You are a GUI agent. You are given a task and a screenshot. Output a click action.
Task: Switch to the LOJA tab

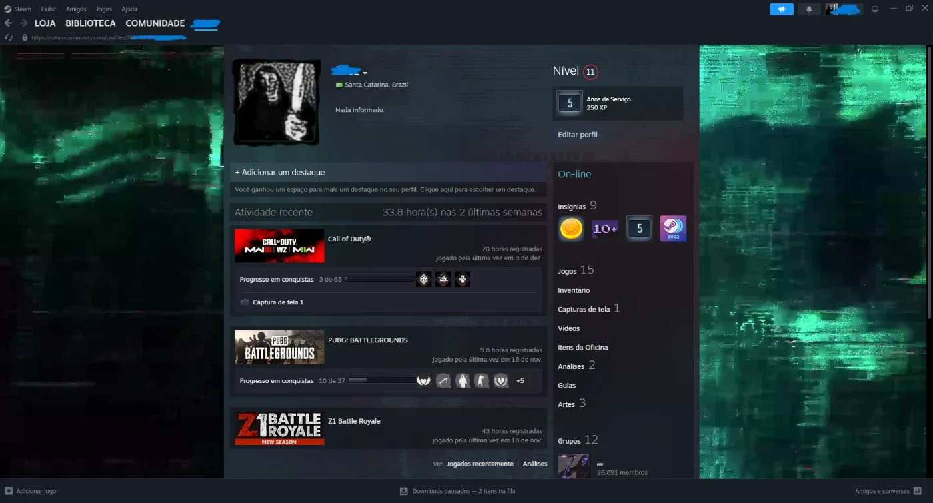pyautogui.click(x=45, y=23)
